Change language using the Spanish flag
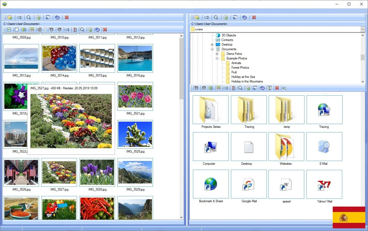This screenshot has width=368, height=231. [x=349, y=217]
